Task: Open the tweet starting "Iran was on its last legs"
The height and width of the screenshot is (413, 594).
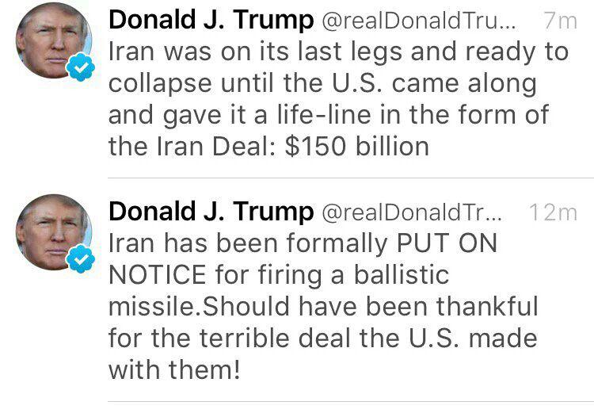Action: coord(337,84)
